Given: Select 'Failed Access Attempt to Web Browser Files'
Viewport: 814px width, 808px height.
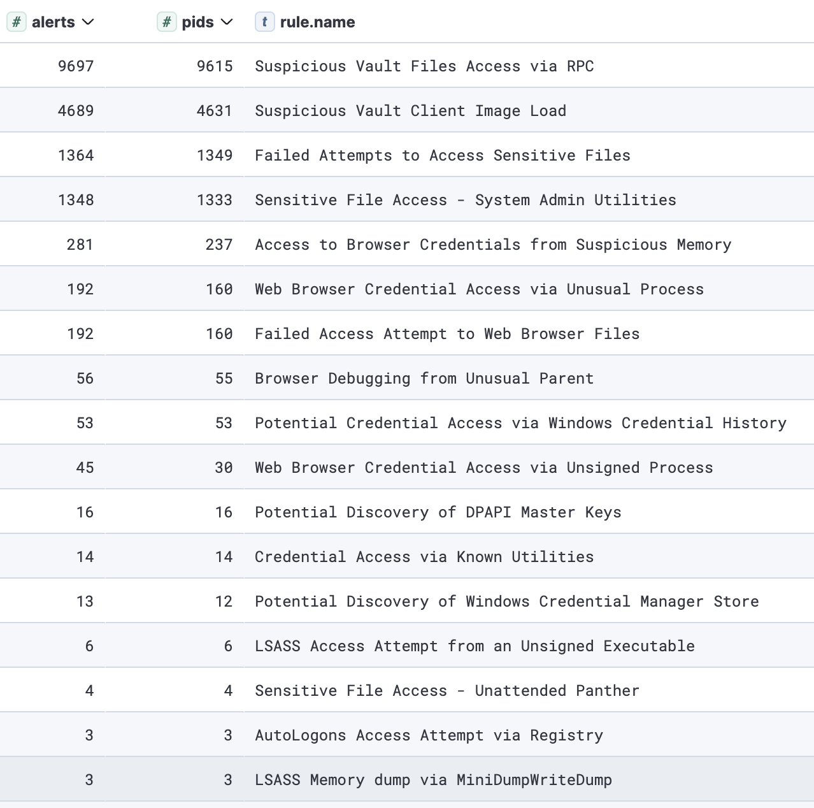Looking at the screenshot, I should (447, 334).
